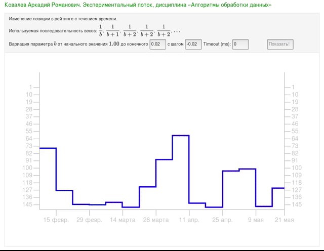Viewport: 324px width, 251px height.
Task: Click the x-axis label 11 апр.
Action: pos(189,220)
